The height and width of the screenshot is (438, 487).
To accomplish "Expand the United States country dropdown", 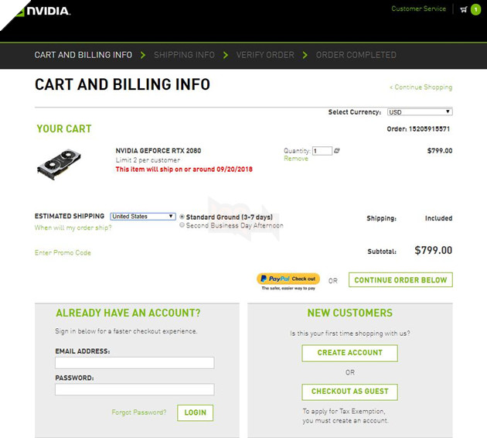I will 143,217.
